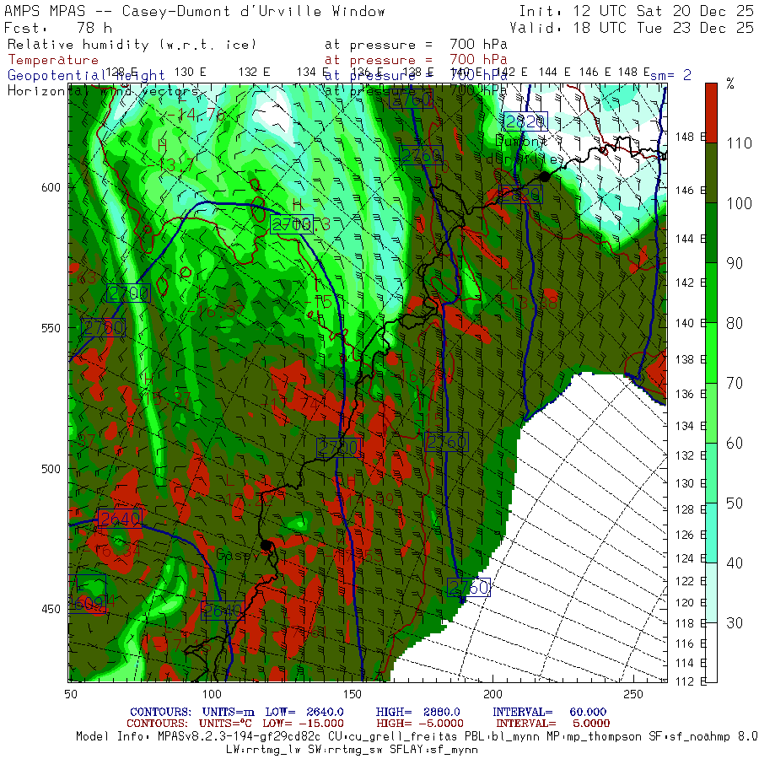
Task: Click the cyan 40–50% colorbar segment
Action: coord(711,533)
